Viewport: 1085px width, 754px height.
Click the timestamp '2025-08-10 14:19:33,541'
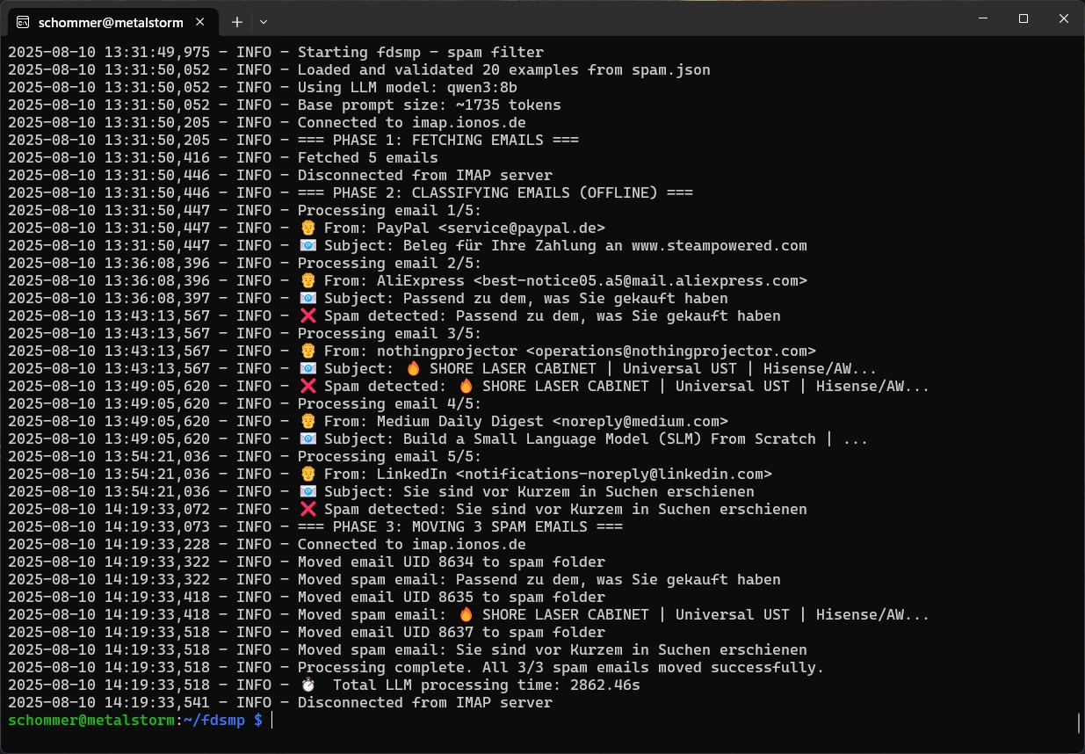pyautogui.click(x=109, y=702)
